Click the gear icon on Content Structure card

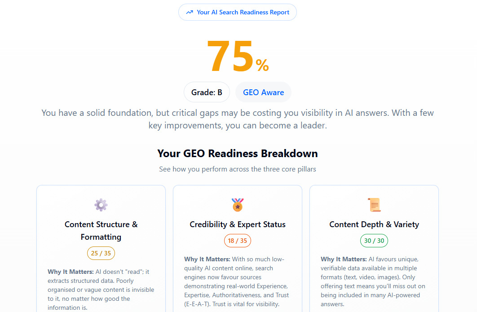[x=101, y=205]
